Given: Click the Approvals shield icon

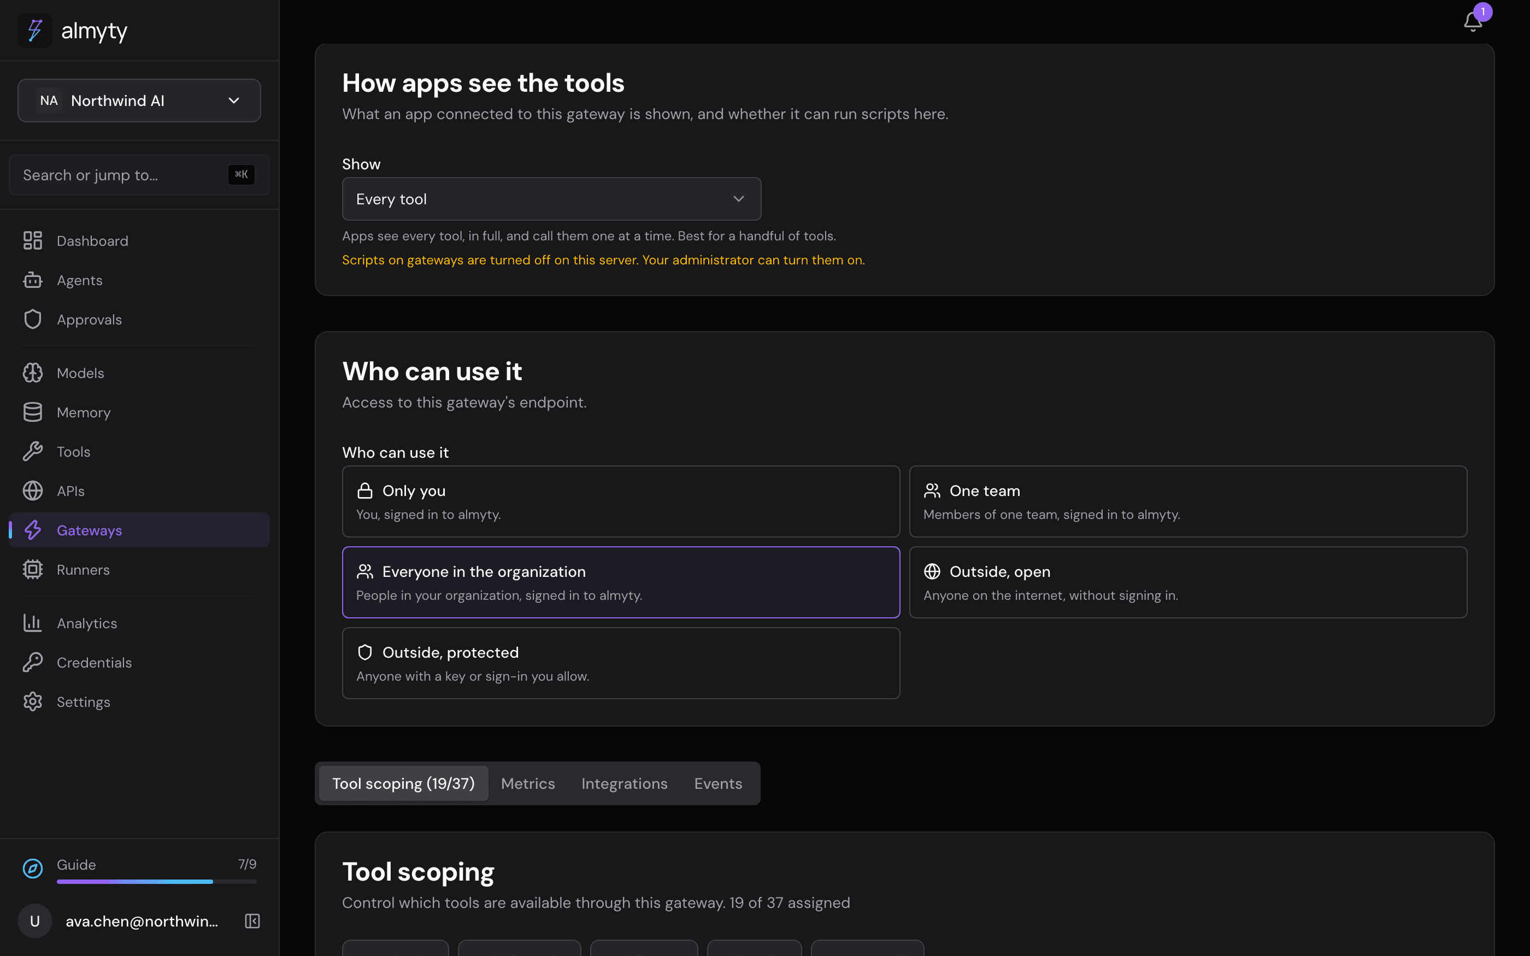Looking at the screenshot, I should pos(33,319).
